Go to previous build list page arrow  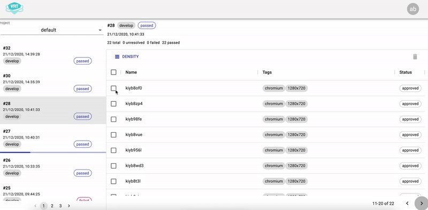35,206
